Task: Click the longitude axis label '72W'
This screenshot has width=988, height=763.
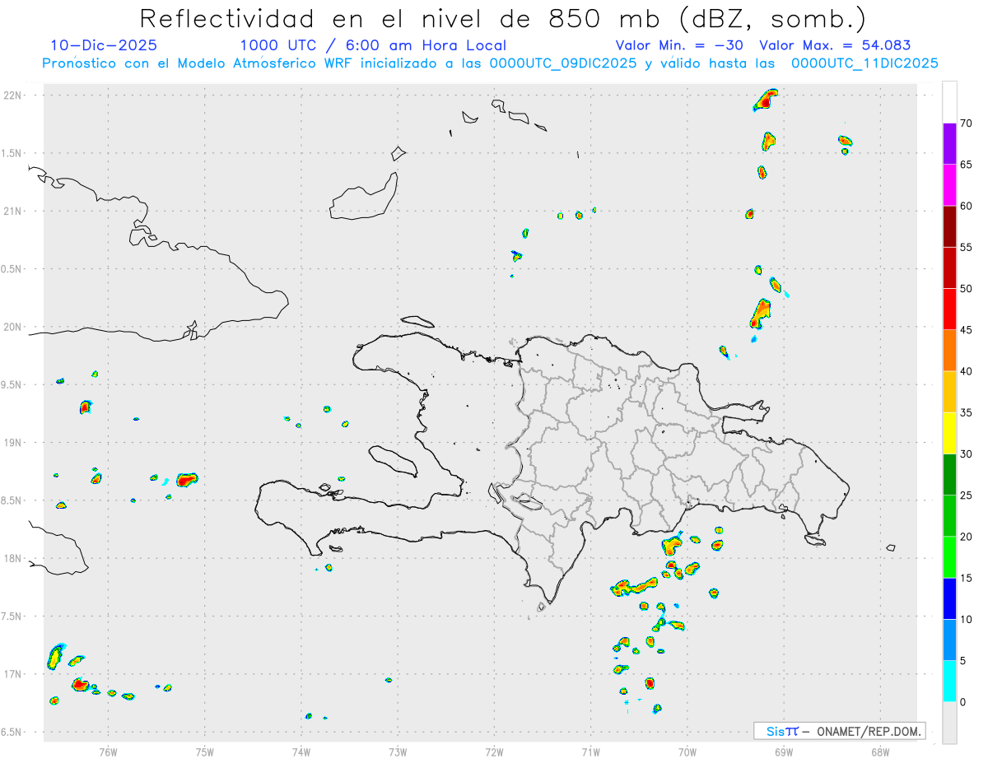Action: pos(494,751)
